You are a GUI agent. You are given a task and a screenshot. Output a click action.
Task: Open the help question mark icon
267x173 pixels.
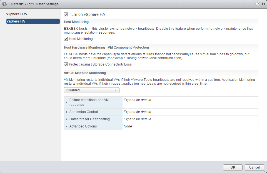(257, 4)
